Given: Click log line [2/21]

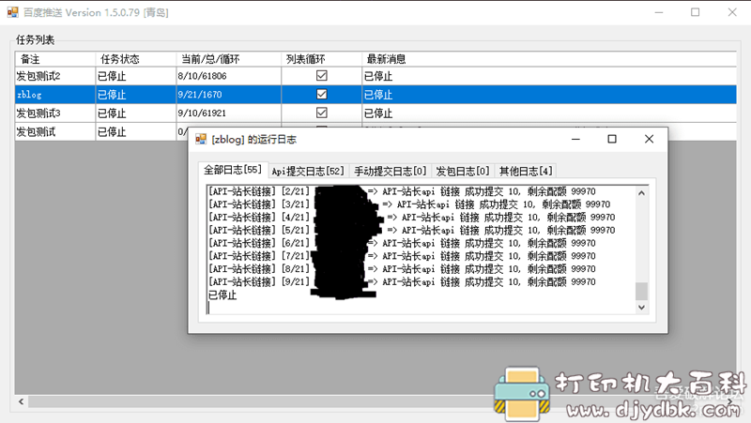Looking at the screenshot, I should 402,191.
